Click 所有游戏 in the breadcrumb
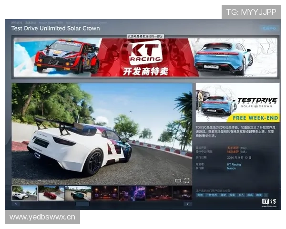This screenshot has width=286, height=229. click(x=17, y=22)
